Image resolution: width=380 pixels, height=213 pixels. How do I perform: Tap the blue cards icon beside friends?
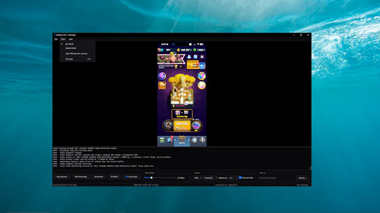(x=195, y=57)
